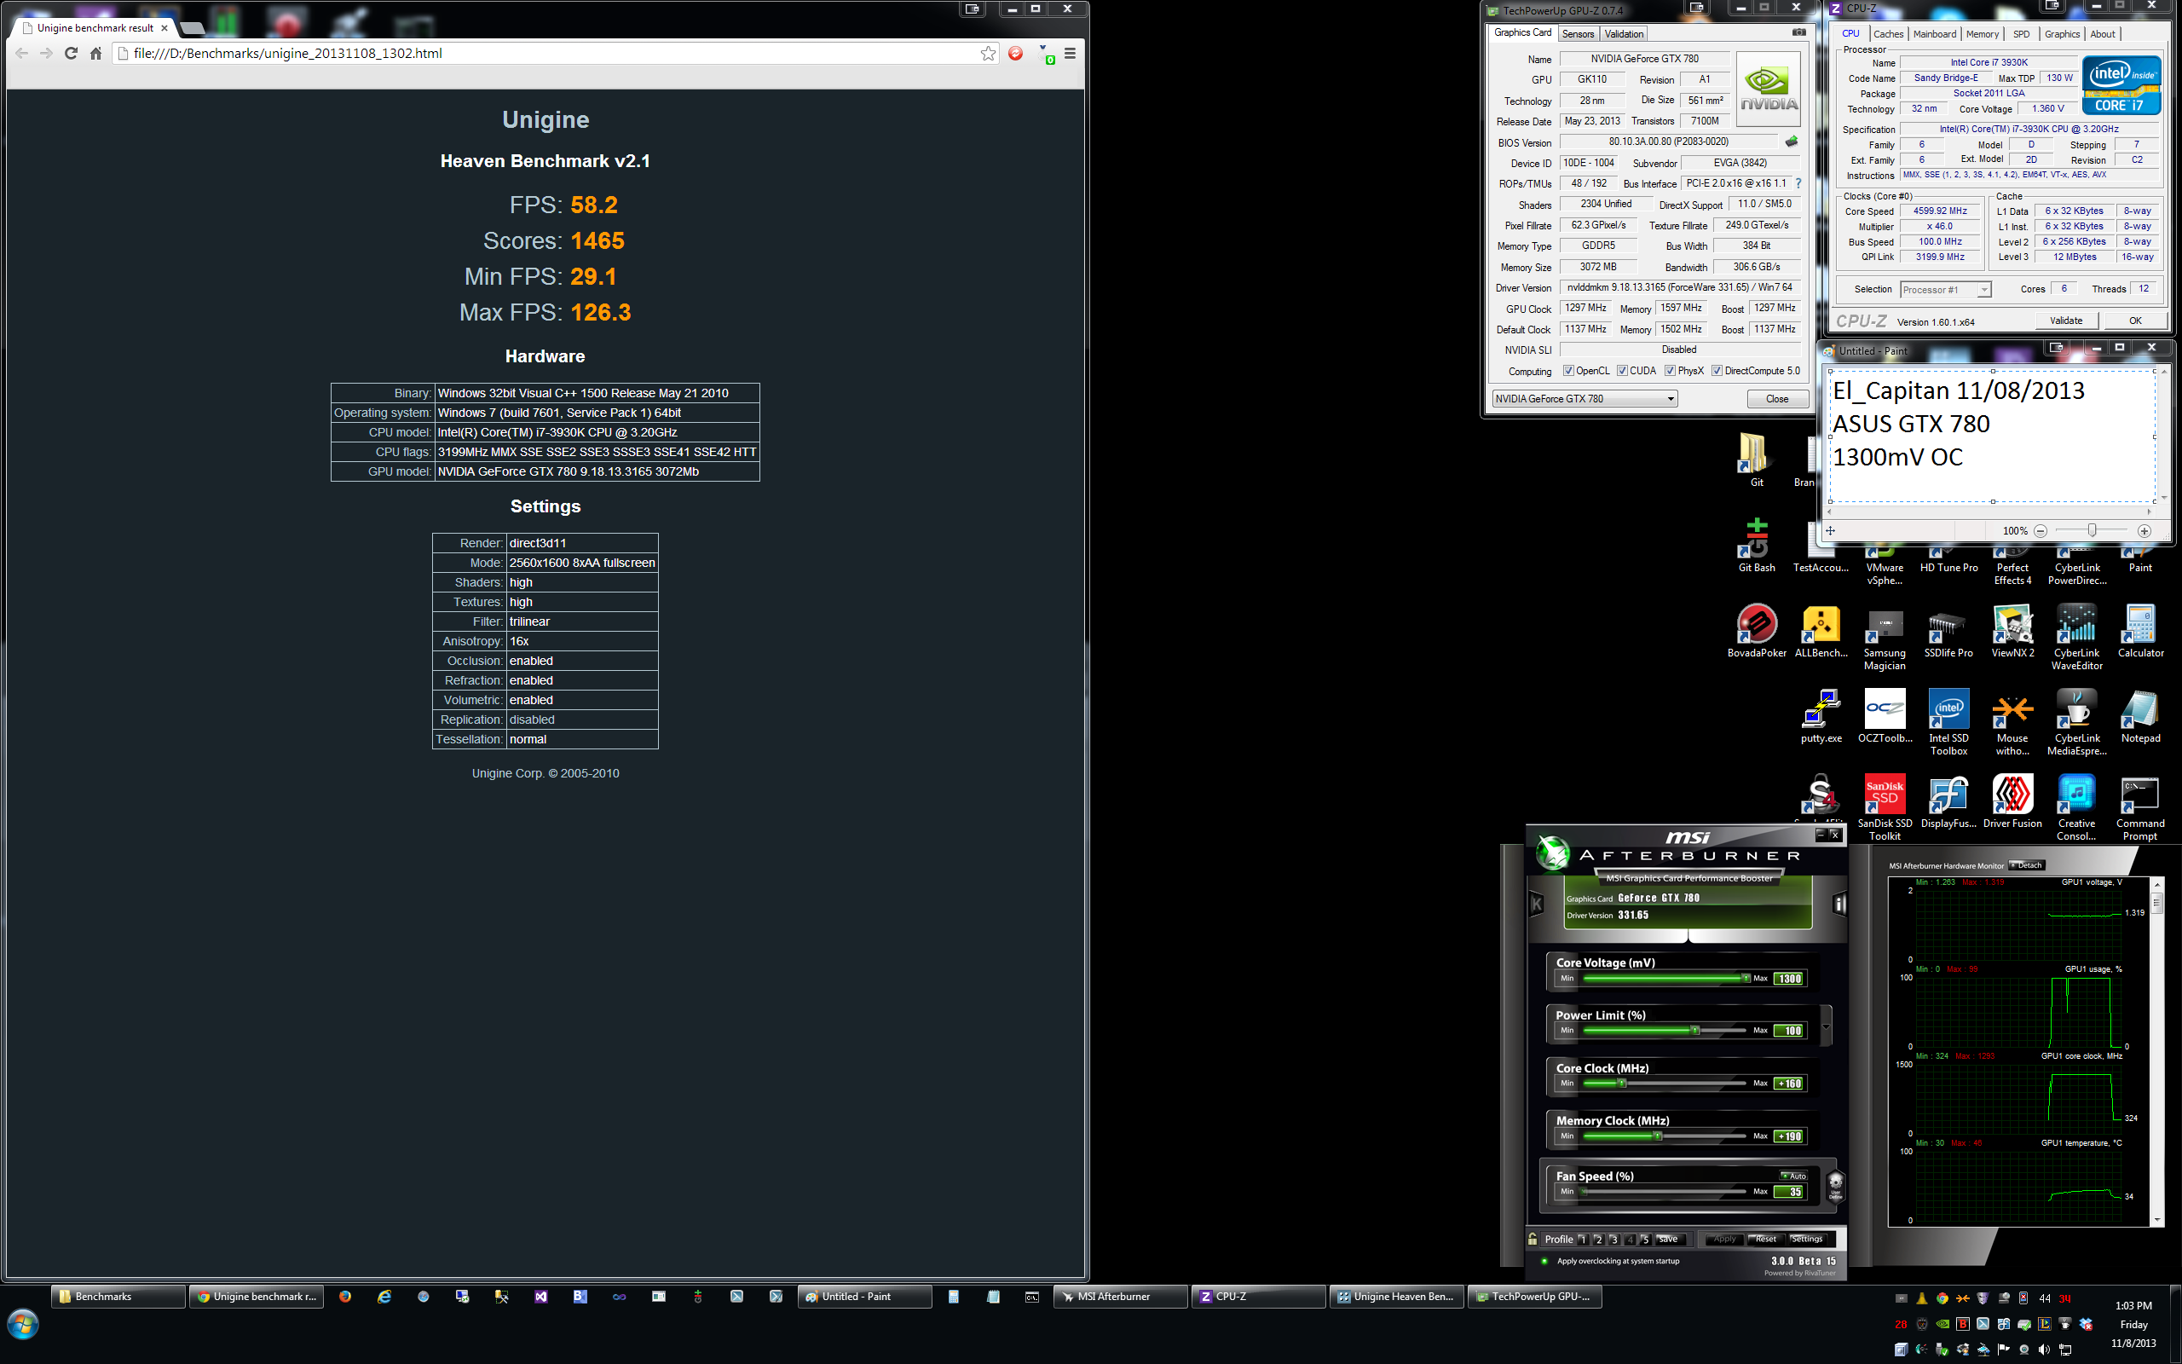Open SPD tab in CPU-Z

click(2022, 34)
